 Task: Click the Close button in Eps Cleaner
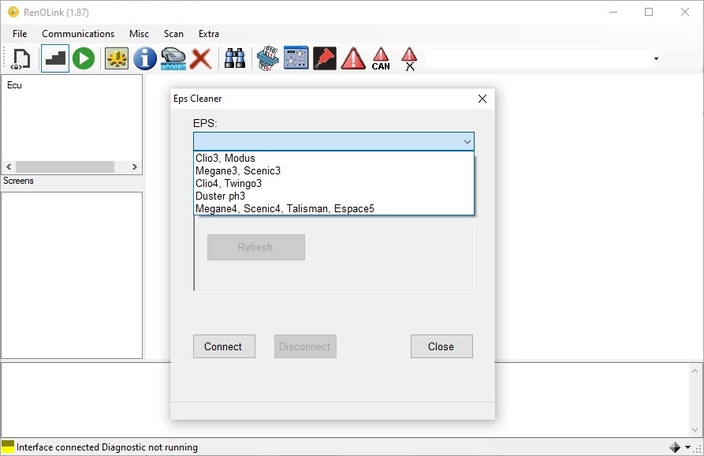441,346
